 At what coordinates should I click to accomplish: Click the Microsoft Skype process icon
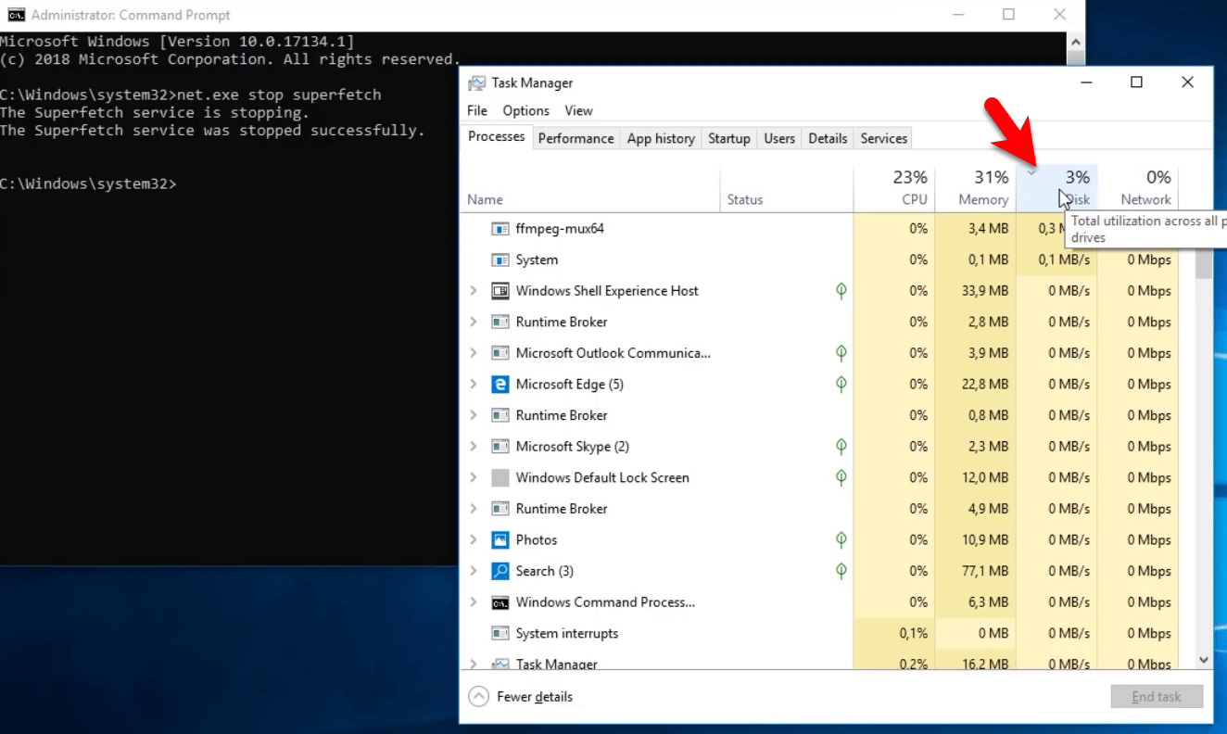pyautogui.click(x=500, y=447)
